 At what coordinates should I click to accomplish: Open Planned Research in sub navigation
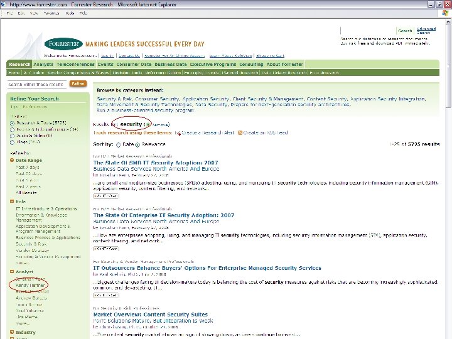click(x=240, y=73)
